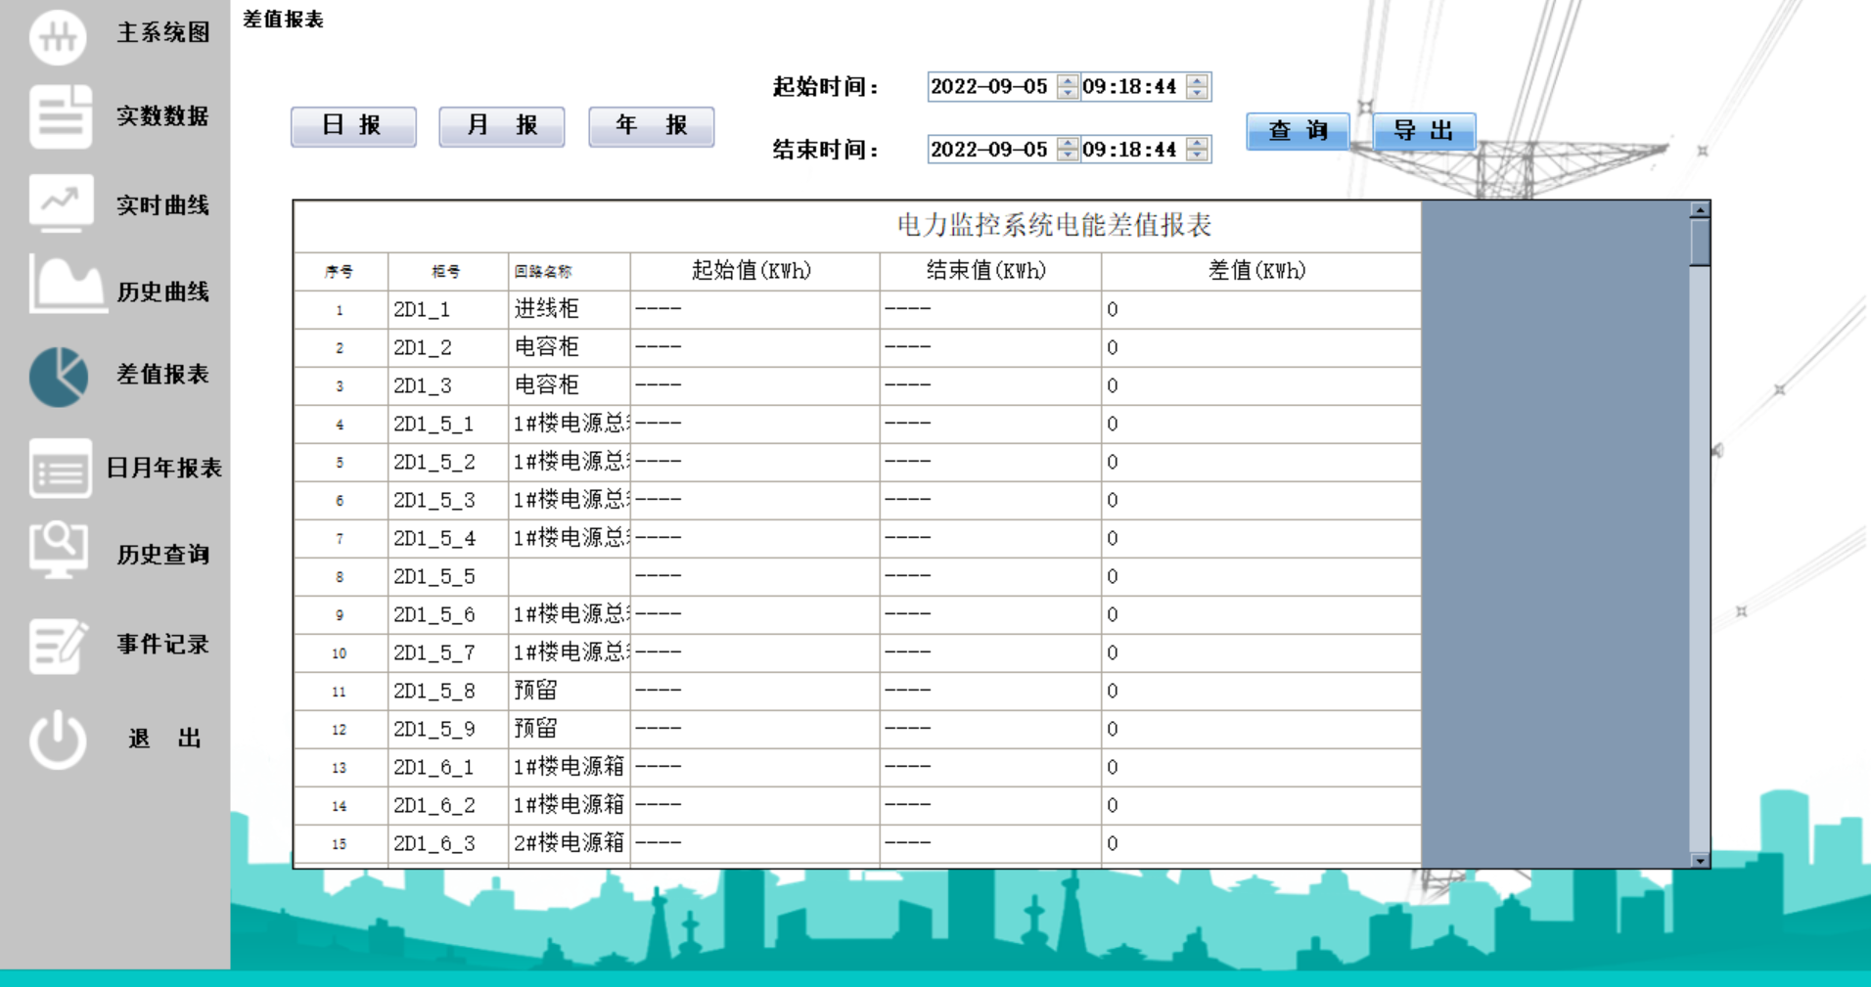Decrement the 起始时间 time spinner

pyautogui.click(x=1195, y=92)
